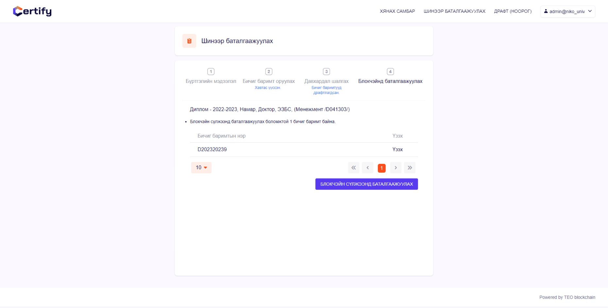Open ХЯНАХ САМБАР in top navigation
The image size is (608, 308).
coord(397,11)
